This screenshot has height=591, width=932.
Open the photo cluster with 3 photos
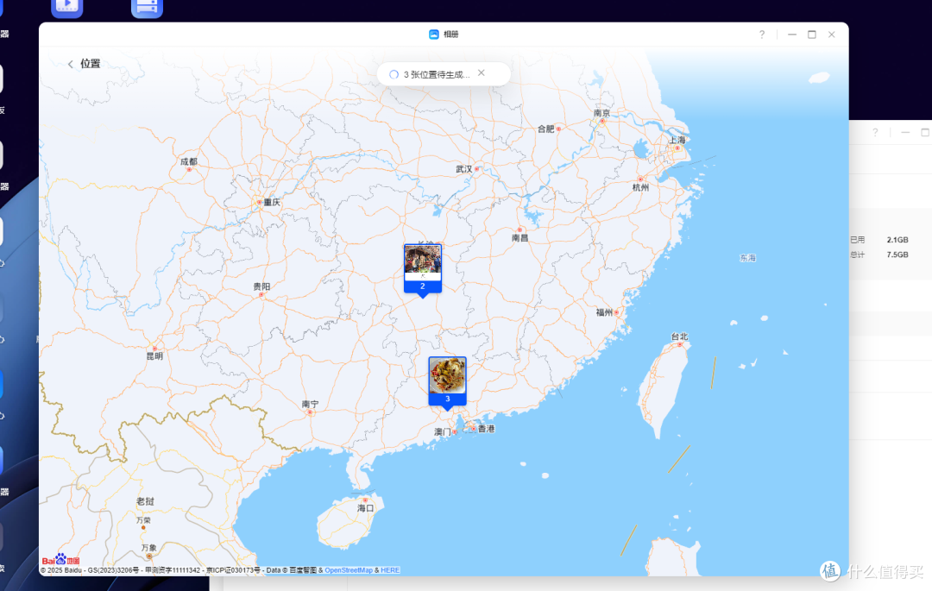pyautogui.click(x=447, y=377)
